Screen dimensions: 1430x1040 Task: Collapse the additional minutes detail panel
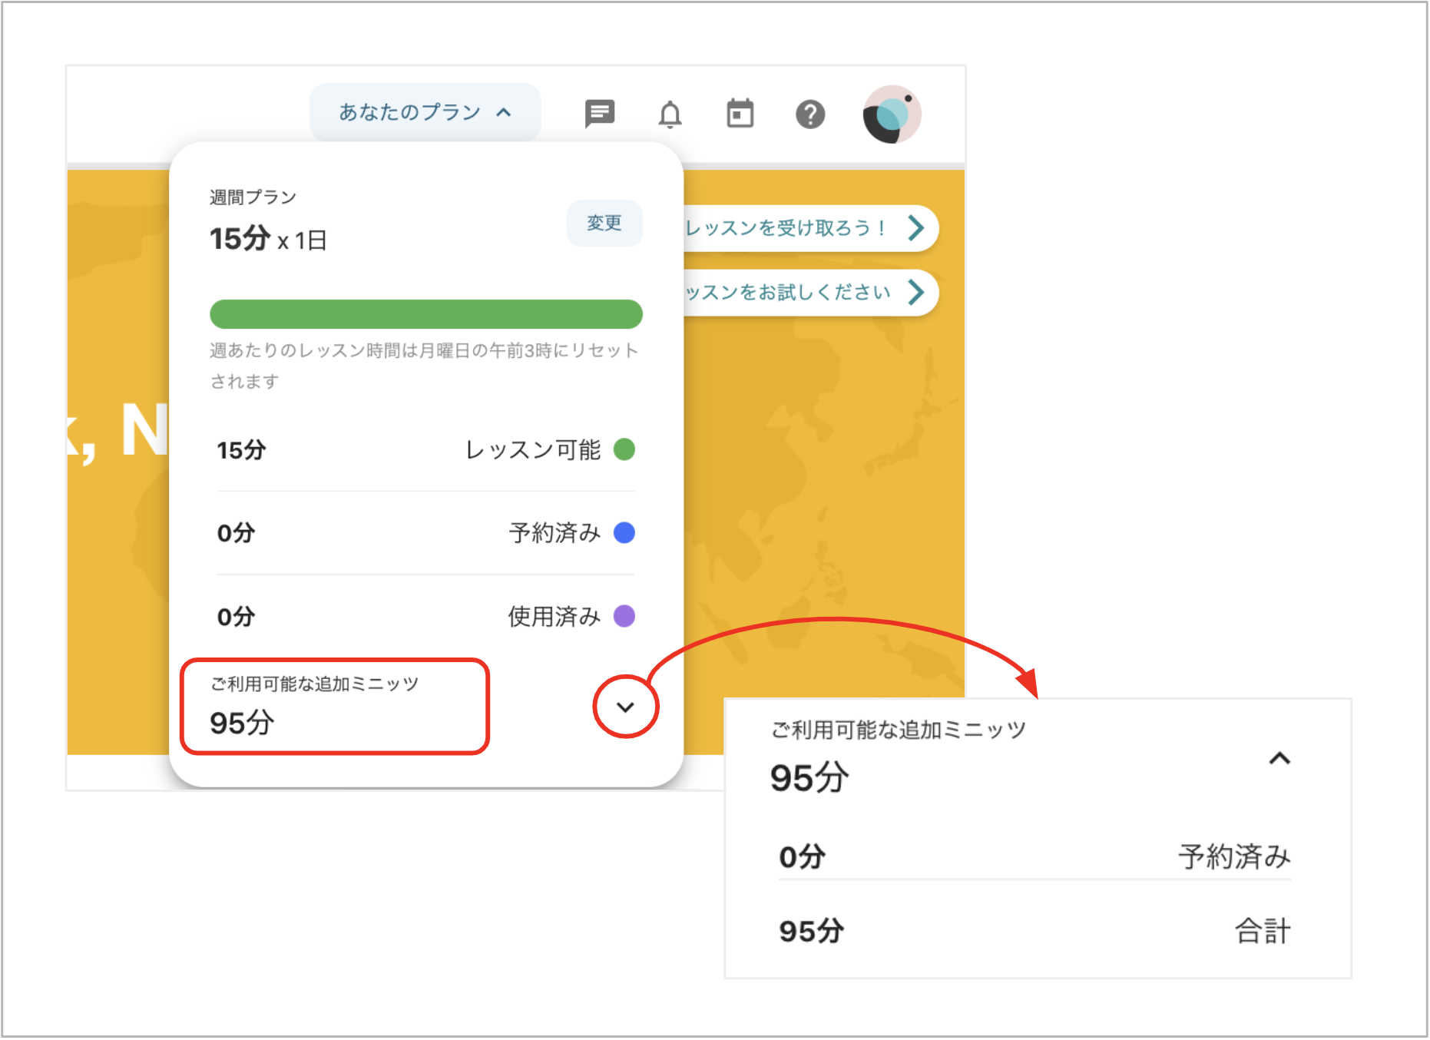[1279, 759]
